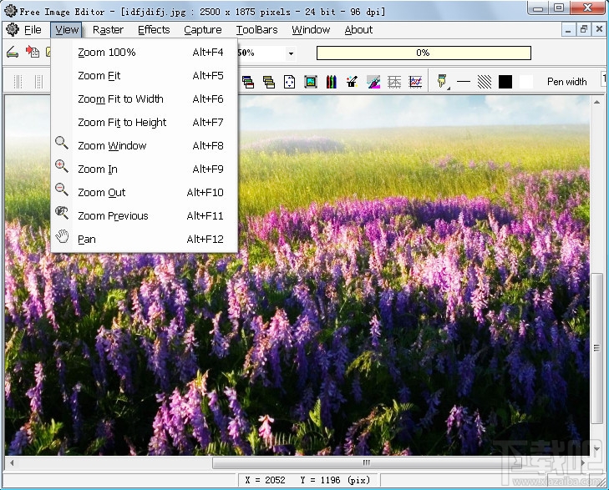
Task: Click the page with arrows icon
Action: tap(289, 82)
